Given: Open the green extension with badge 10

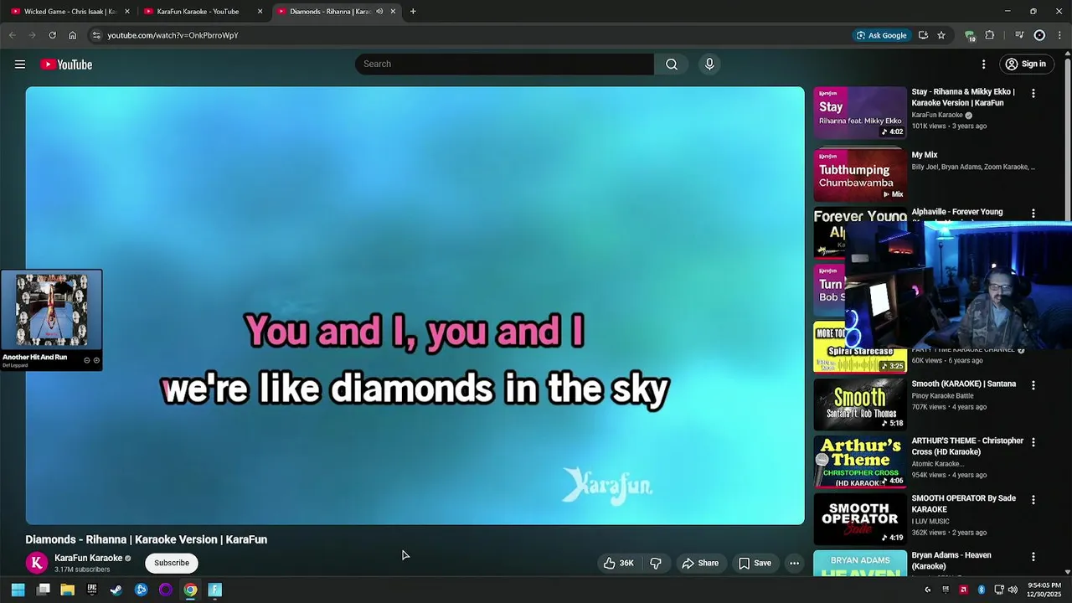Looking at the screenshot, I should point(970,35).
